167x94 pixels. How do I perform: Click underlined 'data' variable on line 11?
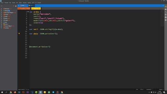tap(35, 34)
